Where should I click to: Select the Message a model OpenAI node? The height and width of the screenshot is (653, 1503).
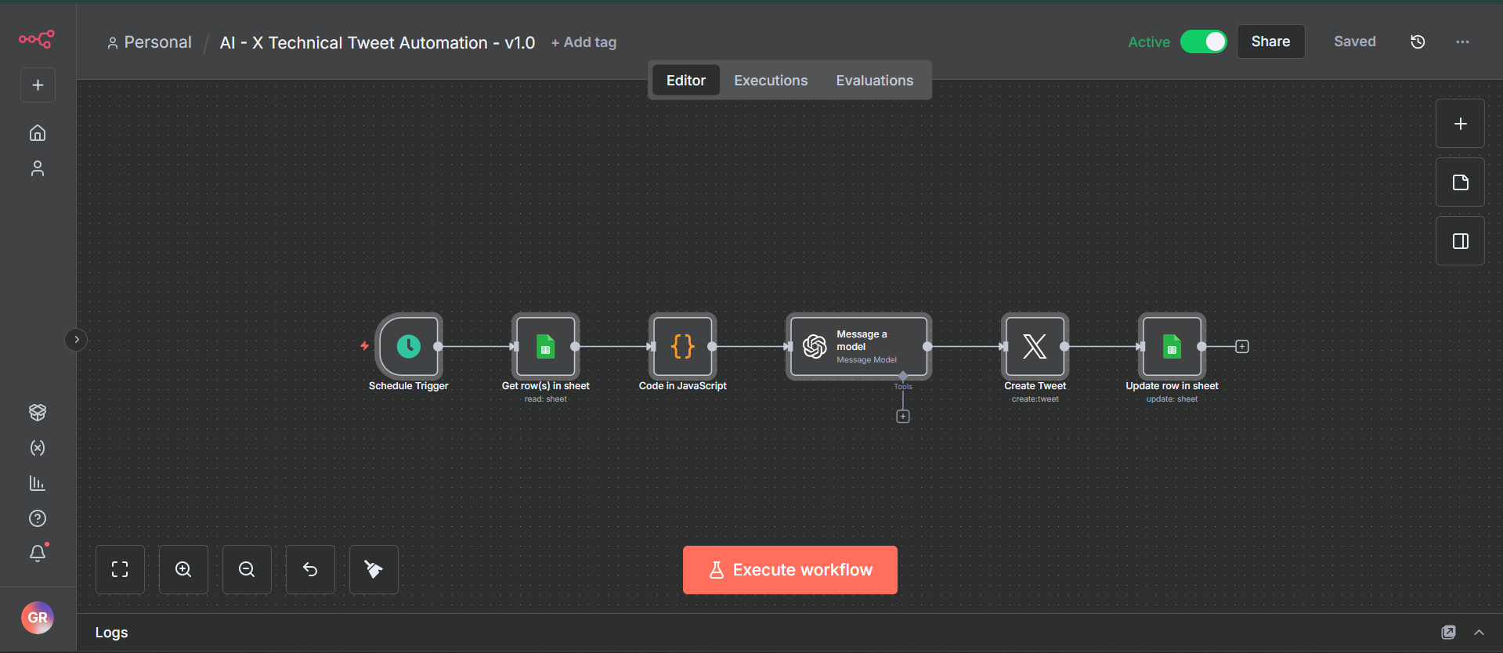click(x=858, y=346)
